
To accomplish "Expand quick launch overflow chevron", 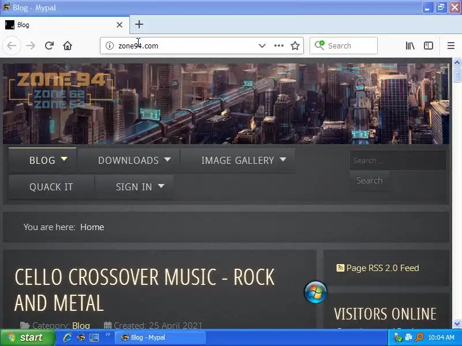I will 107,334.
